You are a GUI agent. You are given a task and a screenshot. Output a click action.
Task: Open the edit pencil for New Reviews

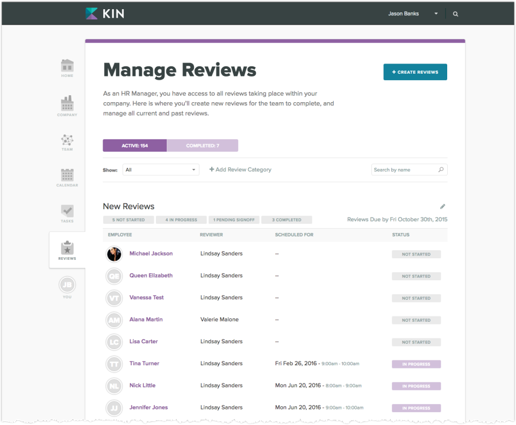(x=442, y=206)
